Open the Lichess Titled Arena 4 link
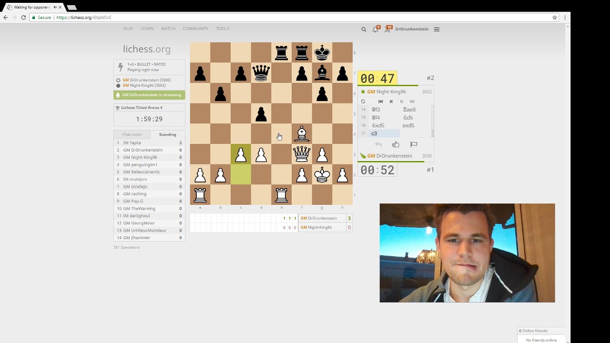The image size is (610, 343). pyautogui.click(x=142, y=108)
